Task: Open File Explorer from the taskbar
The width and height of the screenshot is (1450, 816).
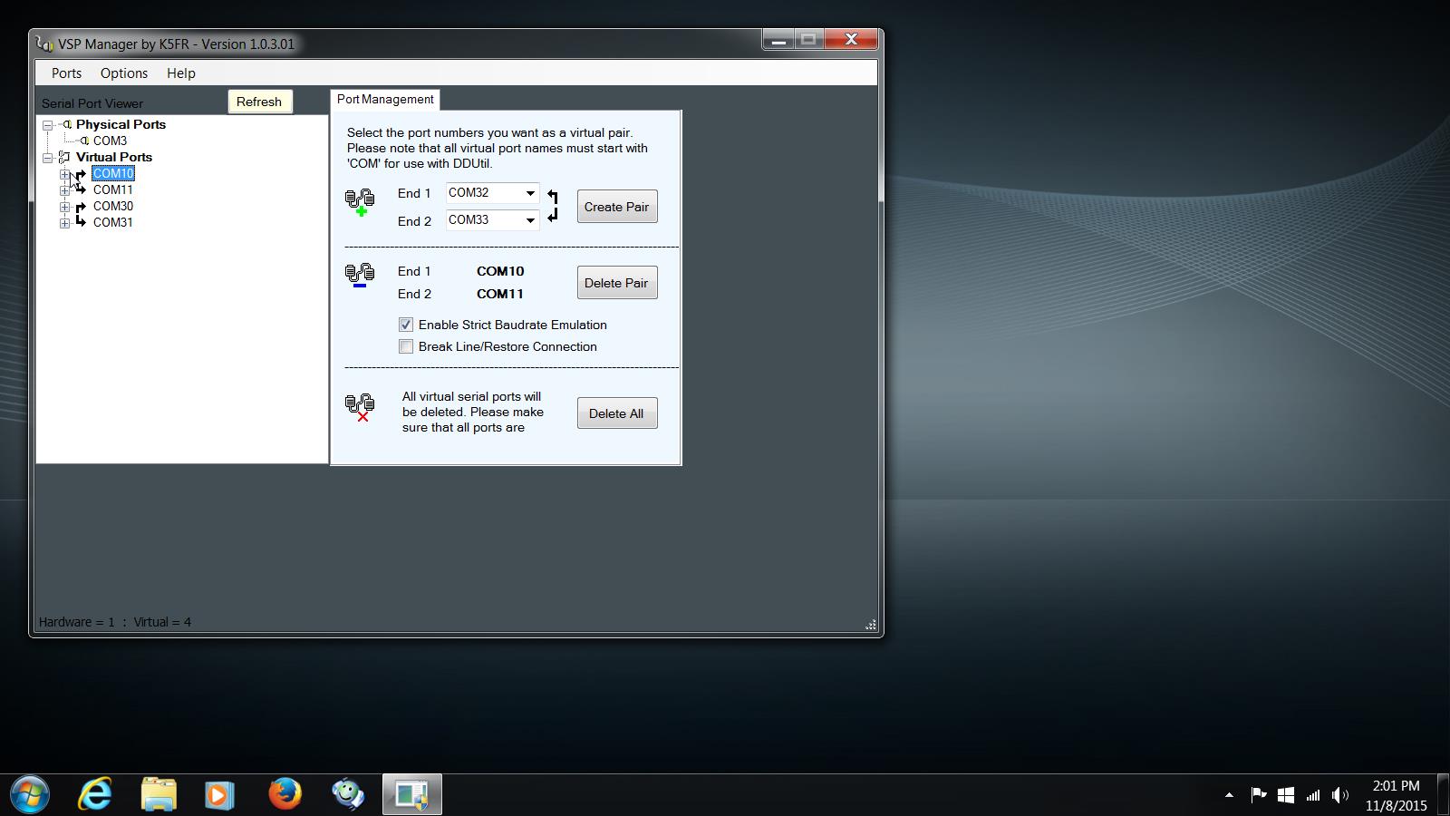Action: pyautogui.click(x=159, y=795)
